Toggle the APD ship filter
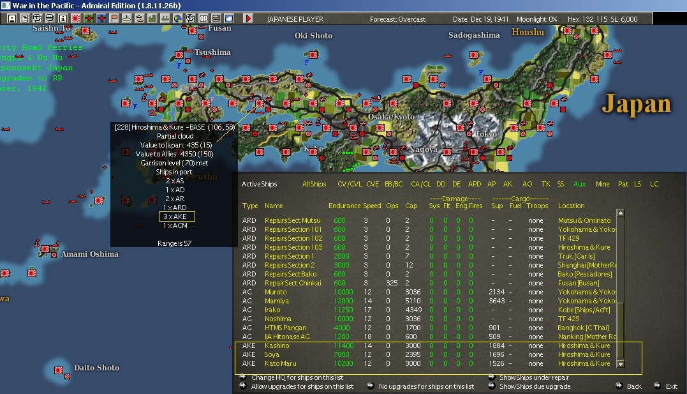687x394 pixels. 475,184
